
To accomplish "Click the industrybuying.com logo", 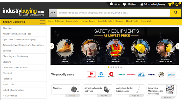I will click(x=23, y=12).
